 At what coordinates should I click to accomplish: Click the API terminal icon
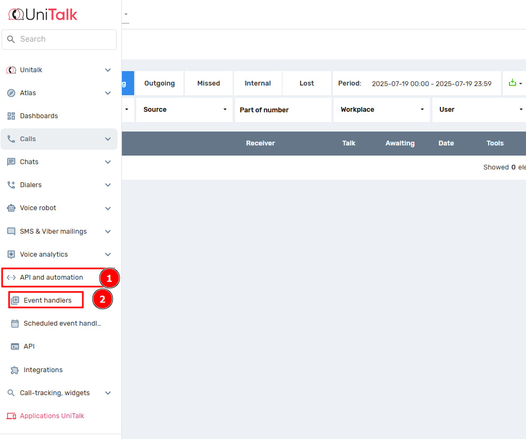[15, 346]
